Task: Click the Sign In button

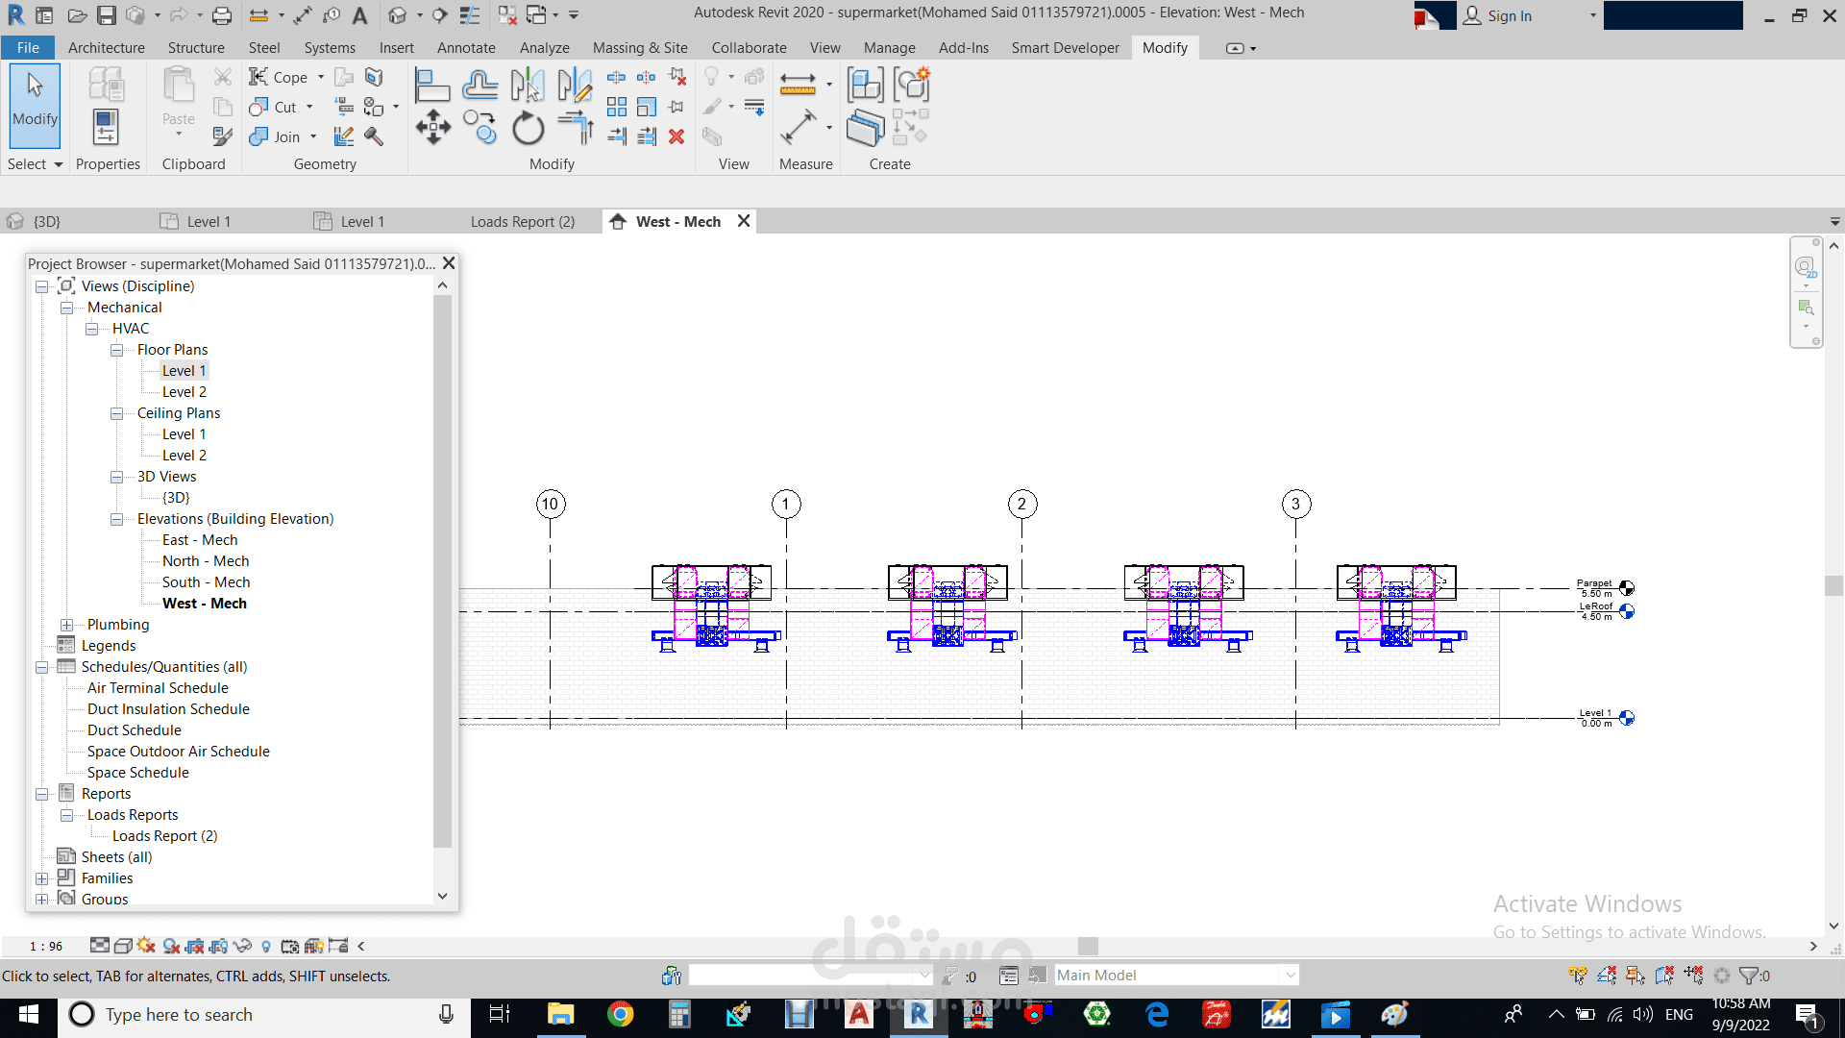Action: click(1498, 15)
